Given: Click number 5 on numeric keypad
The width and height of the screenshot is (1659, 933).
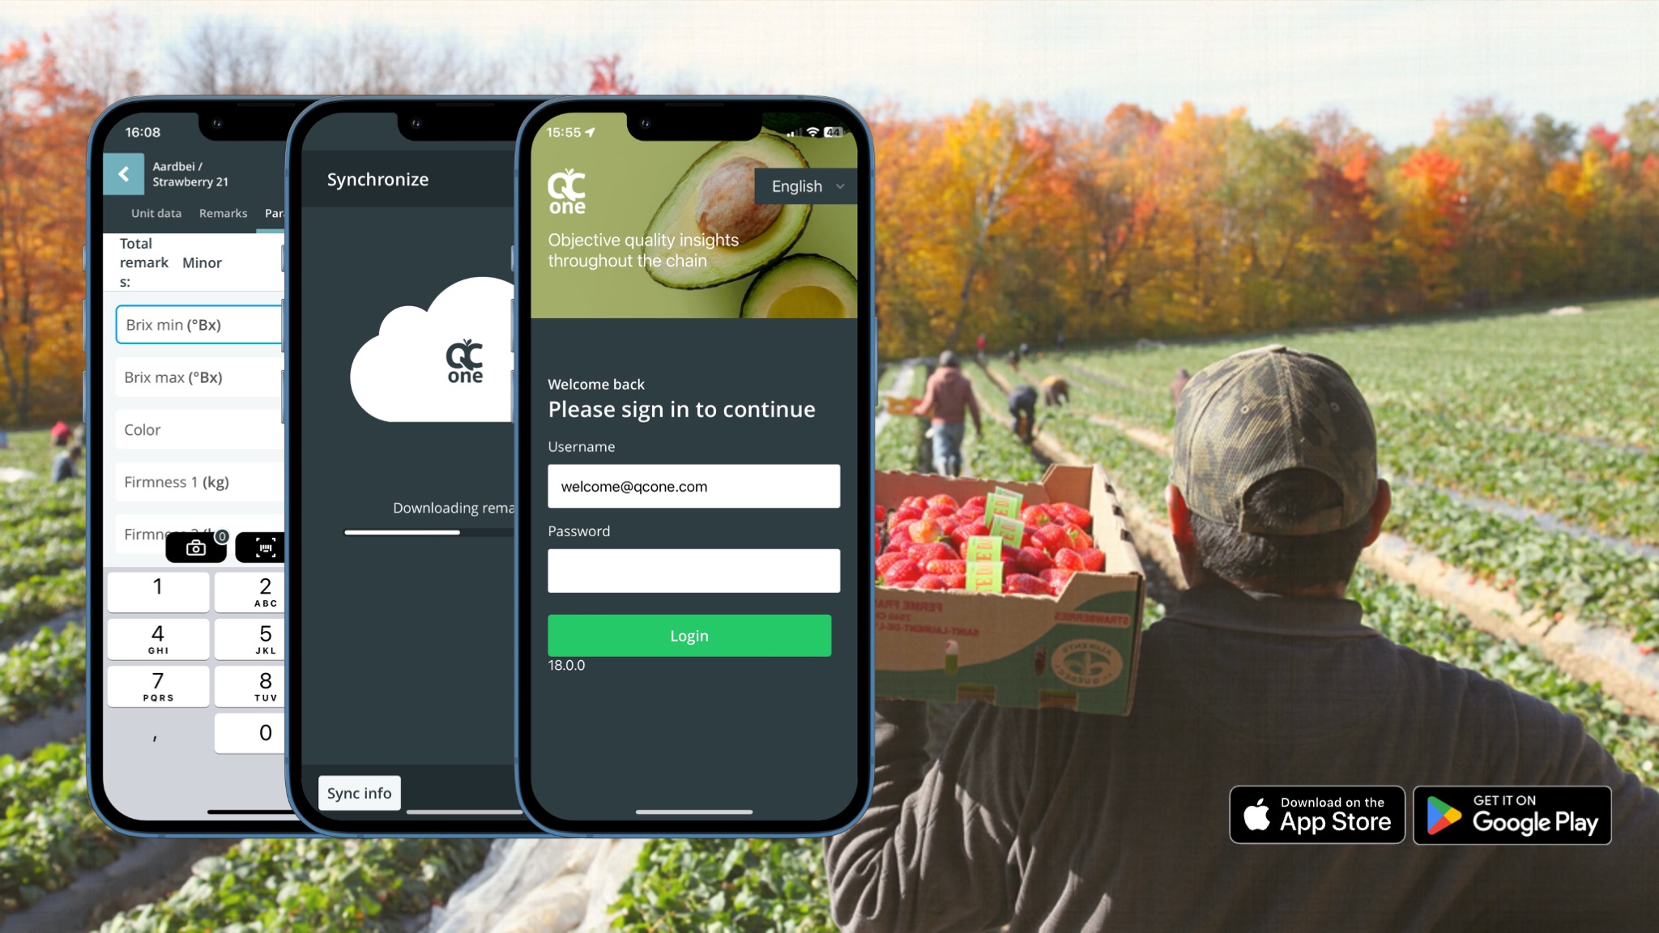Looking at the screenshot, I should point(264,636).
